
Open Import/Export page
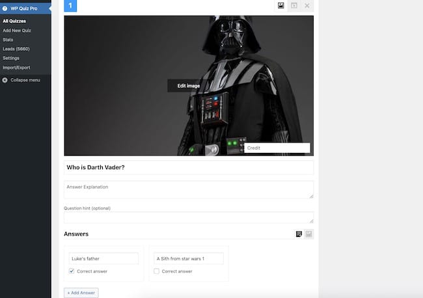pos(16,68)
